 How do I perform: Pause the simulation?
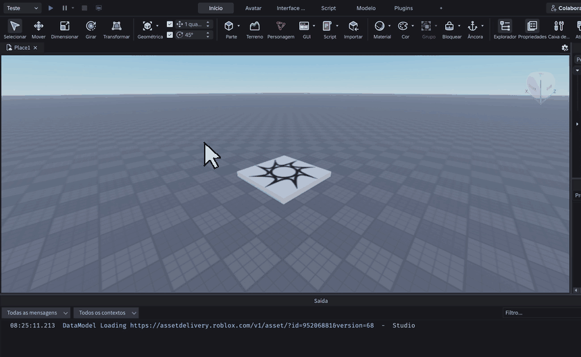[x=64, y=8]
